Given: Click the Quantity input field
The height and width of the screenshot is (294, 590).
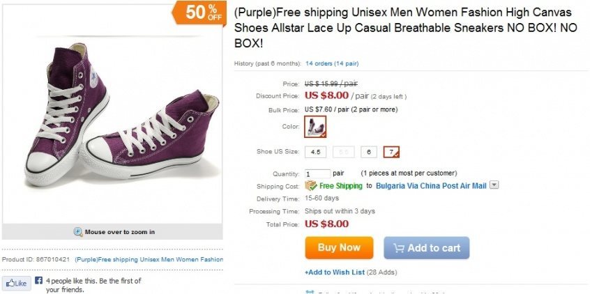Looking at the screenshot, I should [x=317, y=173].
